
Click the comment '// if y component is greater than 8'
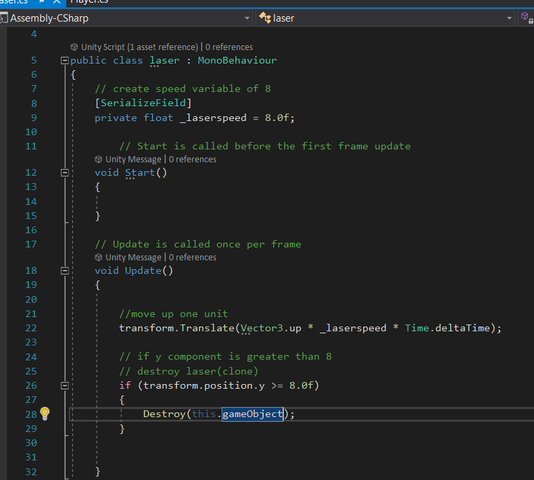click(x=226, y=357)
